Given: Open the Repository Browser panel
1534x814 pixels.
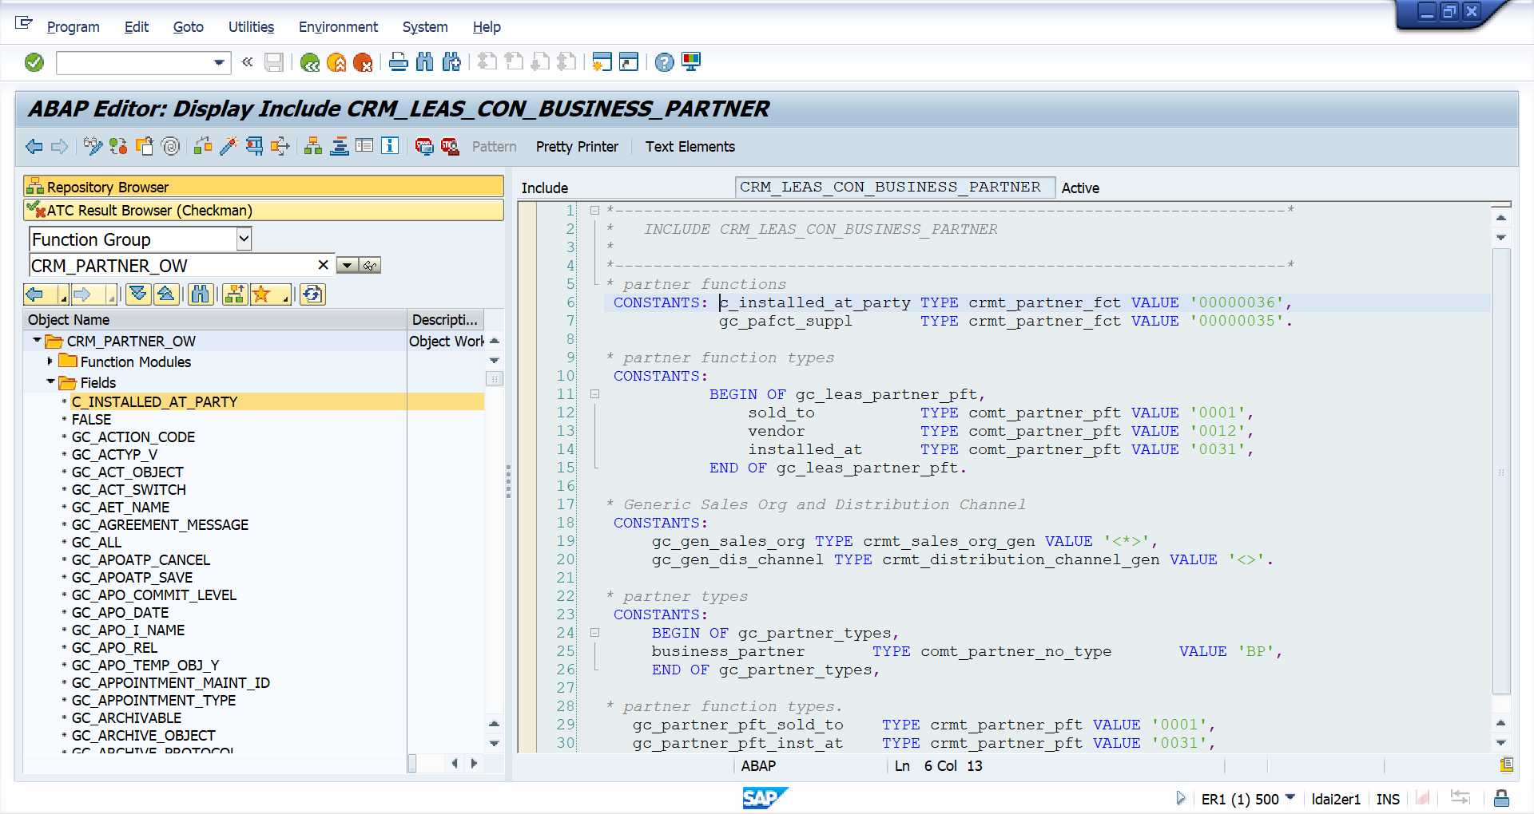Looking at the screenshot, I should pos(264,187).
